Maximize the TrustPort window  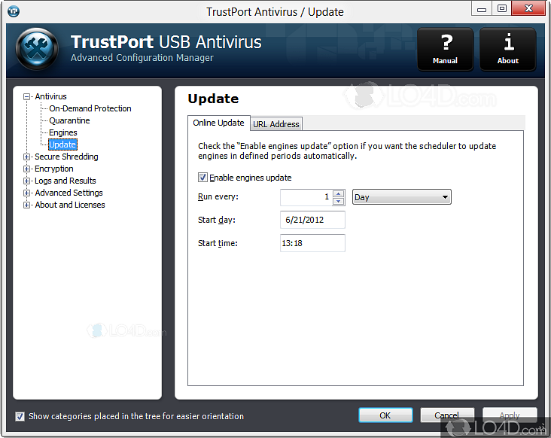[x=502, y=8]
